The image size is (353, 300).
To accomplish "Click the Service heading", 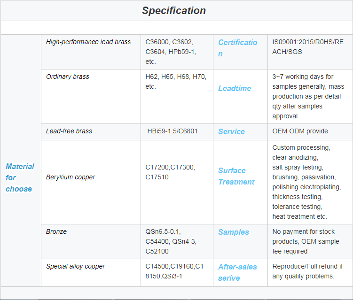I will pos(231,131).
